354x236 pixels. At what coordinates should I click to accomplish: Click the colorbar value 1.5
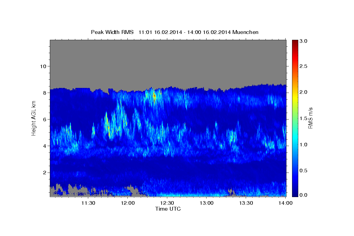coord(304,118)
